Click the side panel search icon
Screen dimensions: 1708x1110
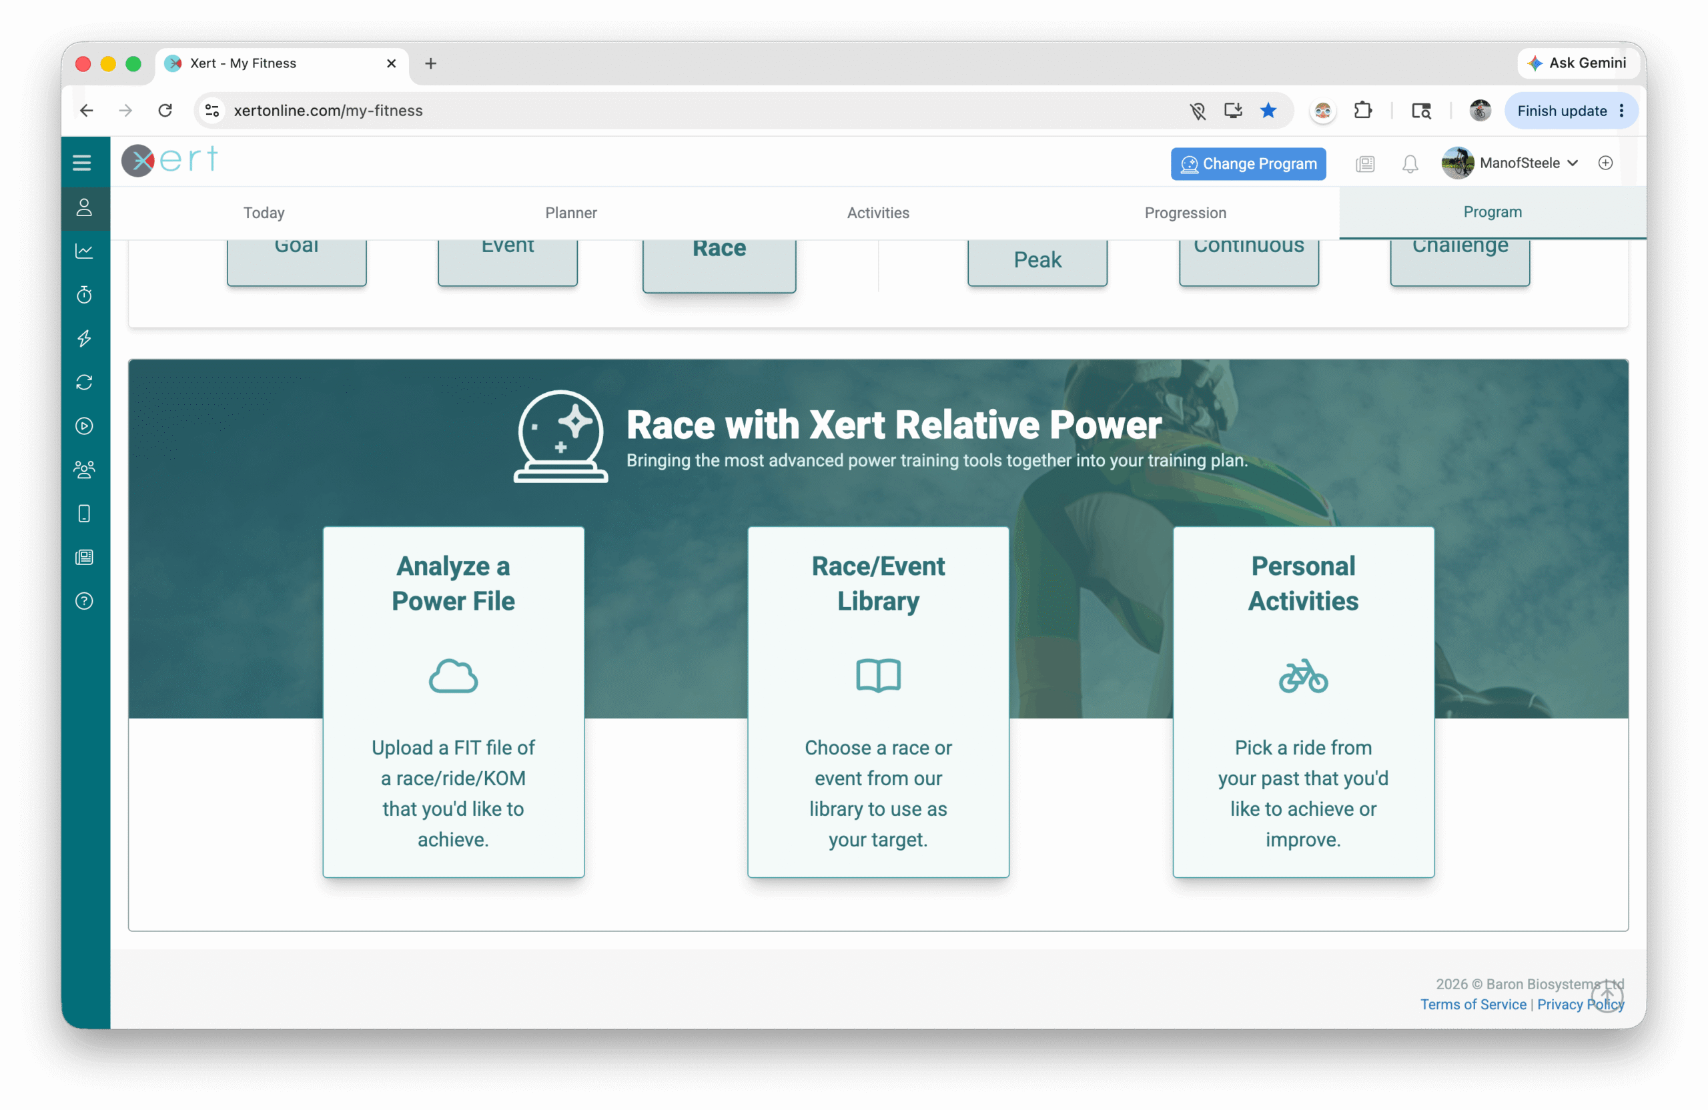[1420, 111]
